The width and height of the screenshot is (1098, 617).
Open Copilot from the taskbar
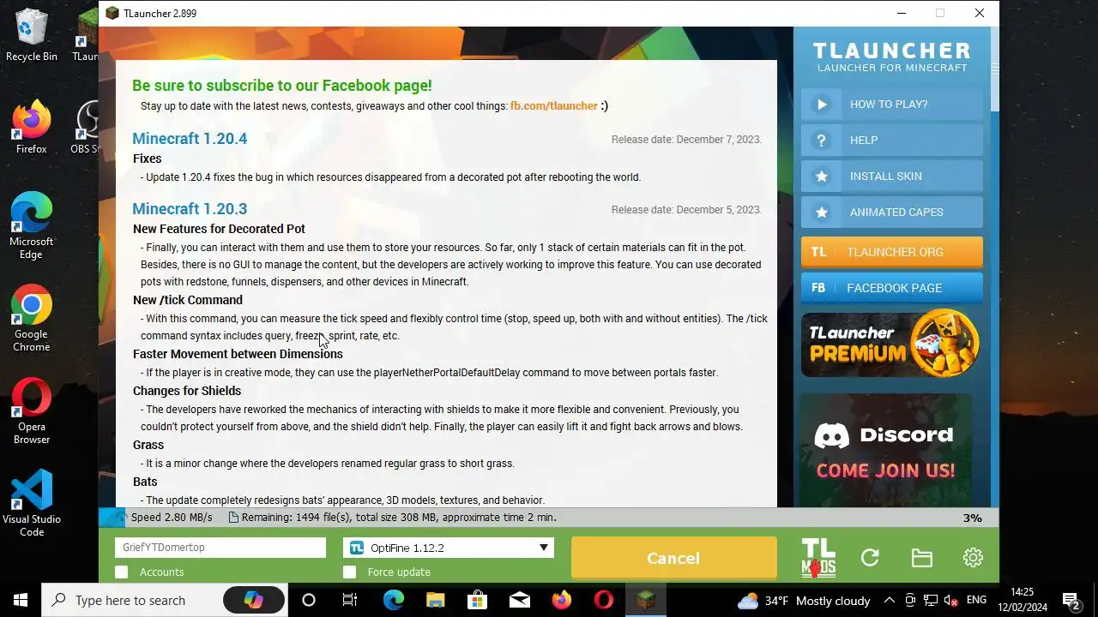(254, 600)
